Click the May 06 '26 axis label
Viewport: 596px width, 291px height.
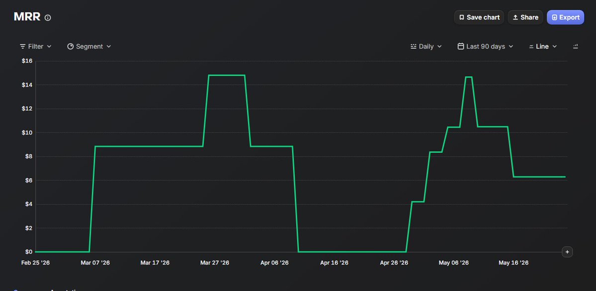(454, 263)
